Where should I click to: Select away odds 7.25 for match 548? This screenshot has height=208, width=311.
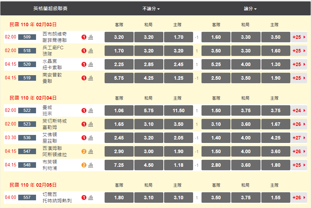click(119, 165)
